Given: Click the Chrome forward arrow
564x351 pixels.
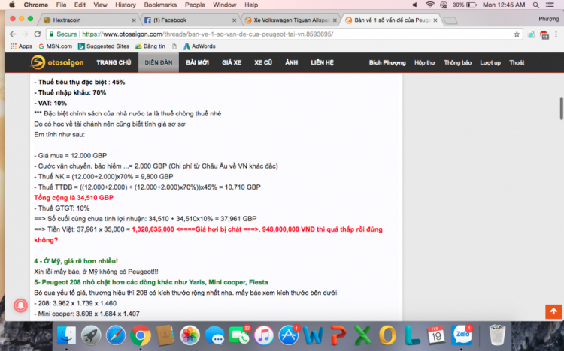Looking at the screenshot, I should click(25, 34).
